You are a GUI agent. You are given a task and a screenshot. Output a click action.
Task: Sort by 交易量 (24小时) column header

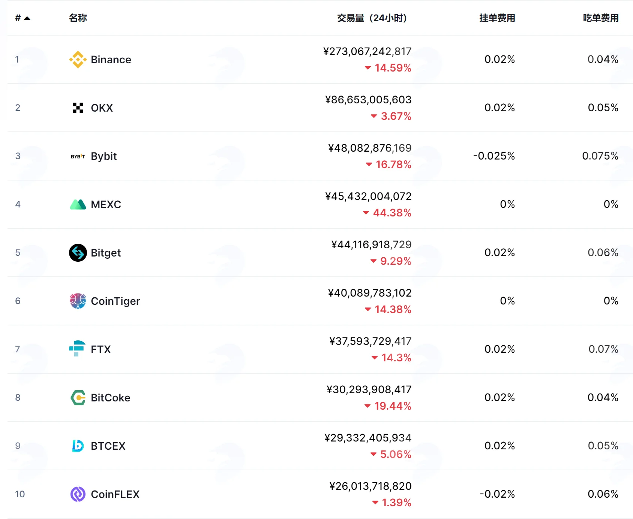(x=372, y=18)
